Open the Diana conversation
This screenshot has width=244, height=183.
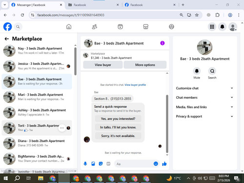tap(37, 143)
